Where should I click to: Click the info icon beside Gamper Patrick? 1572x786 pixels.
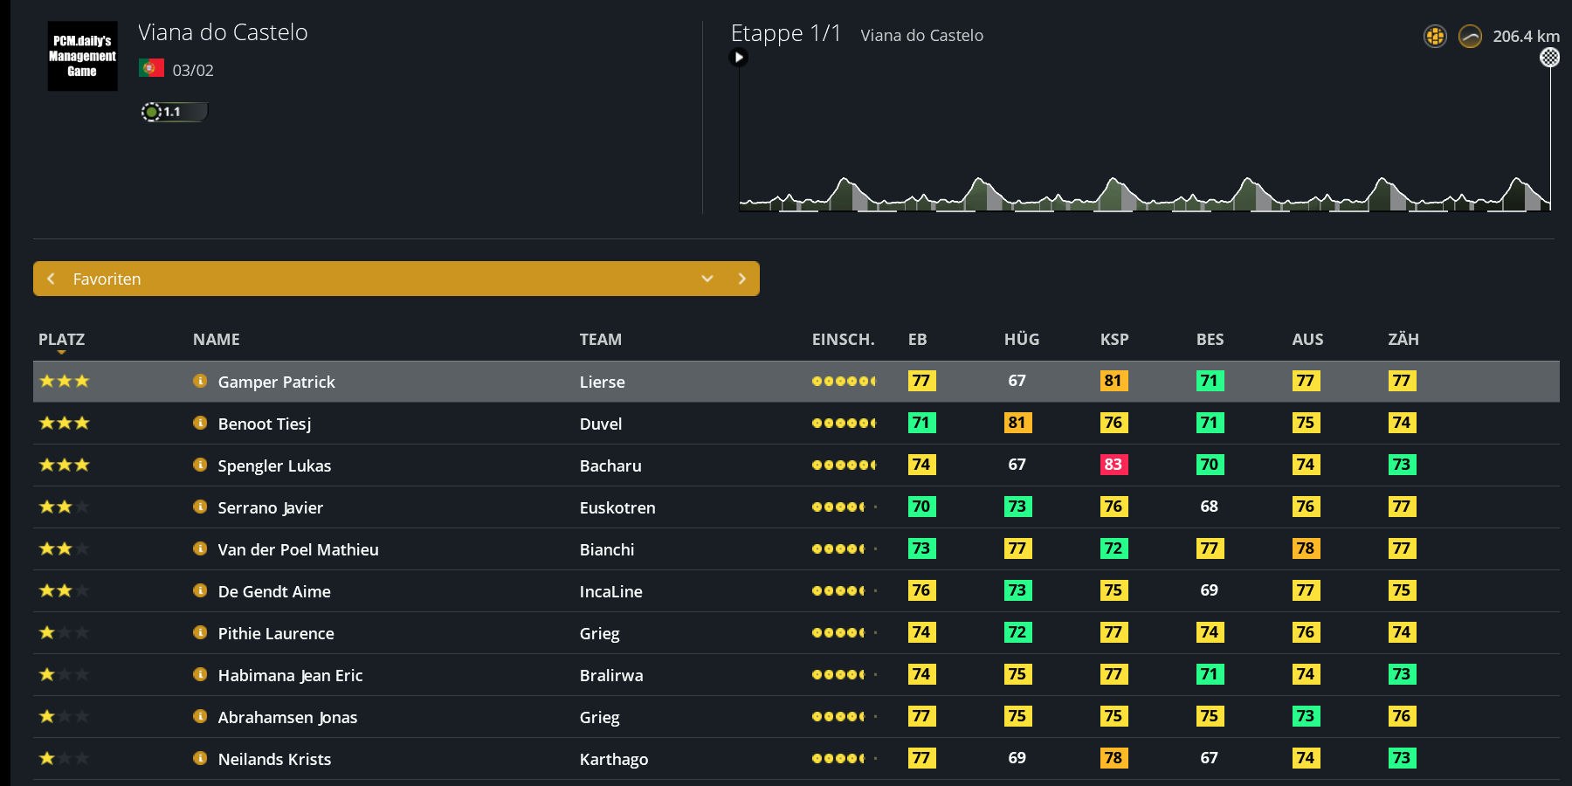tap(200, 381)
